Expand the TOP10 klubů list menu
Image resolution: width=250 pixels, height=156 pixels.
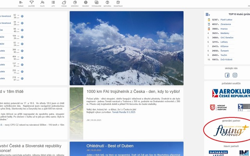pyautogui.click(x=207, y=14)
